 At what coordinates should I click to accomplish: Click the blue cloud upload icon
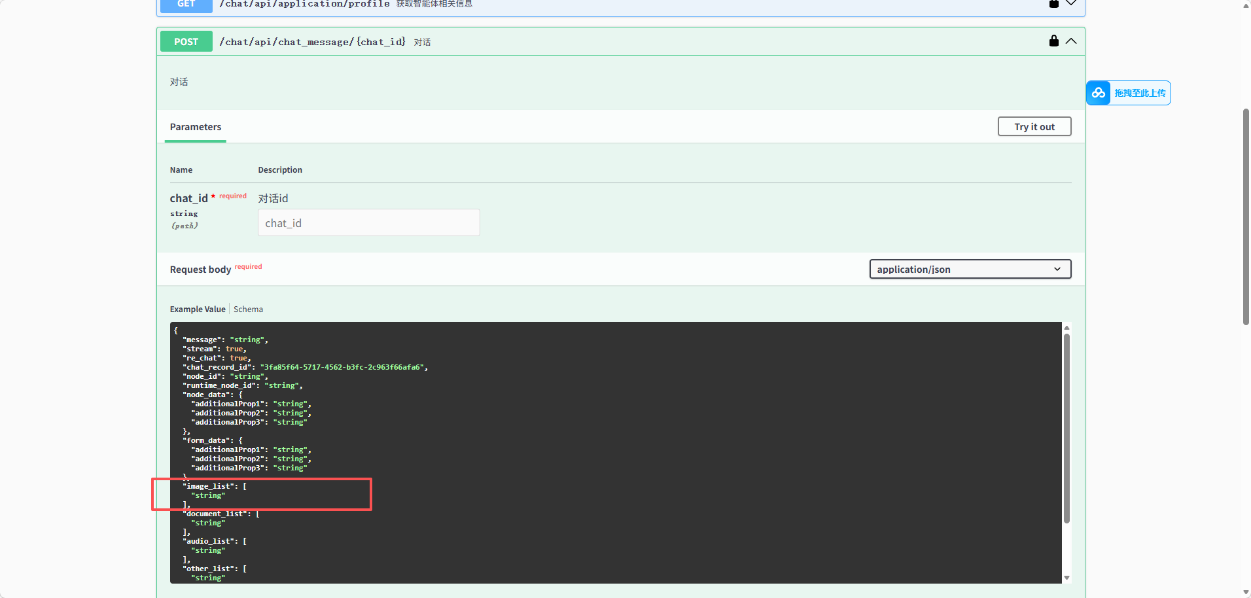point(1099,93)
